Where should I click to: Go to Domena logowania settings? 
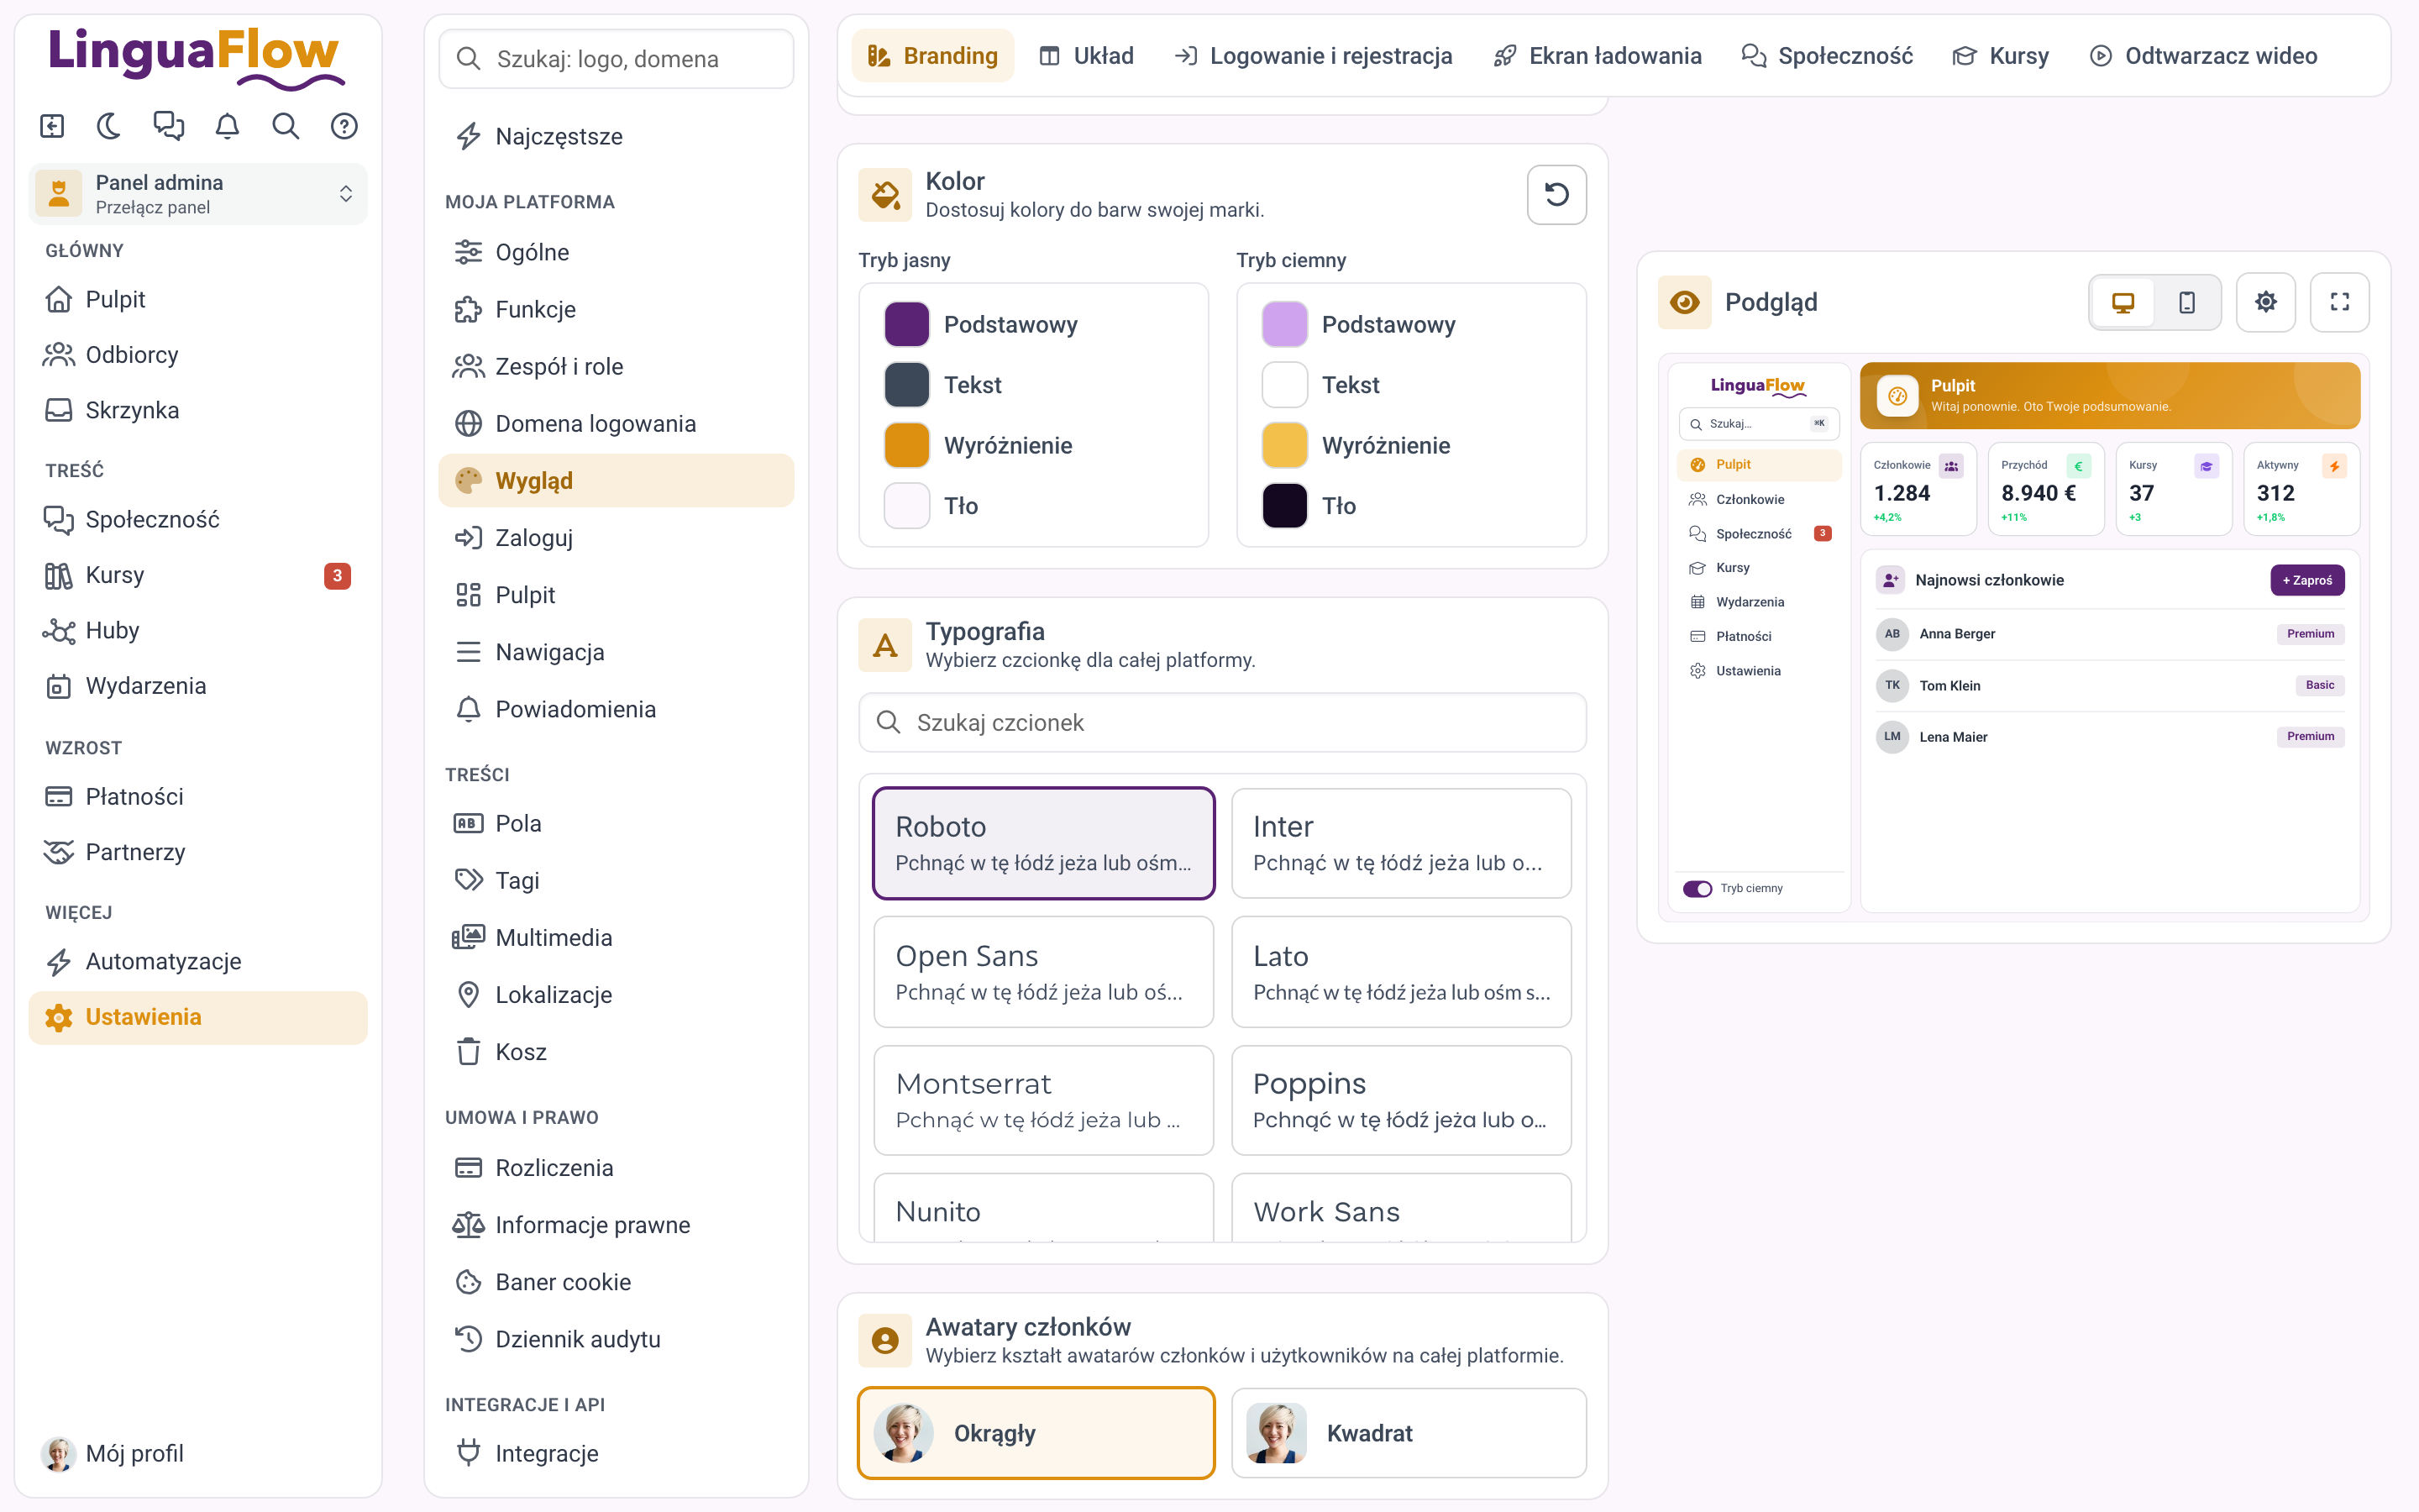pyautogui.click(x=616, y=423)
